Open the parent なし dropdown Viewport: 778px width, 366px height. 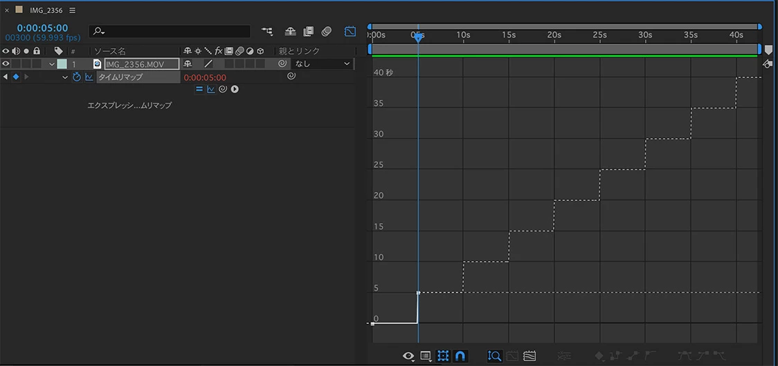pos(323,64)
